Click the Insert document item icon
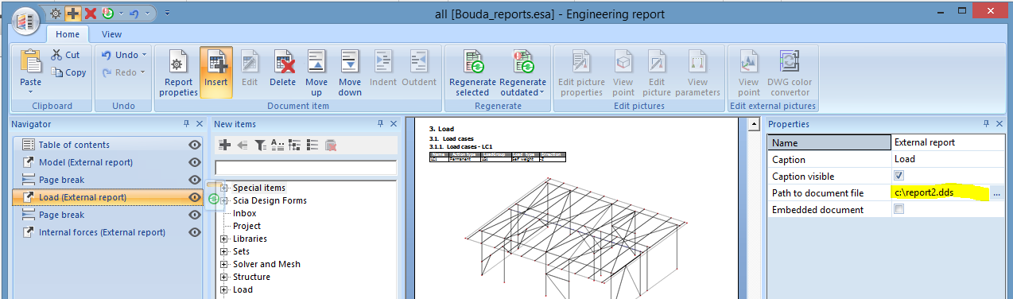 [215, 61]
